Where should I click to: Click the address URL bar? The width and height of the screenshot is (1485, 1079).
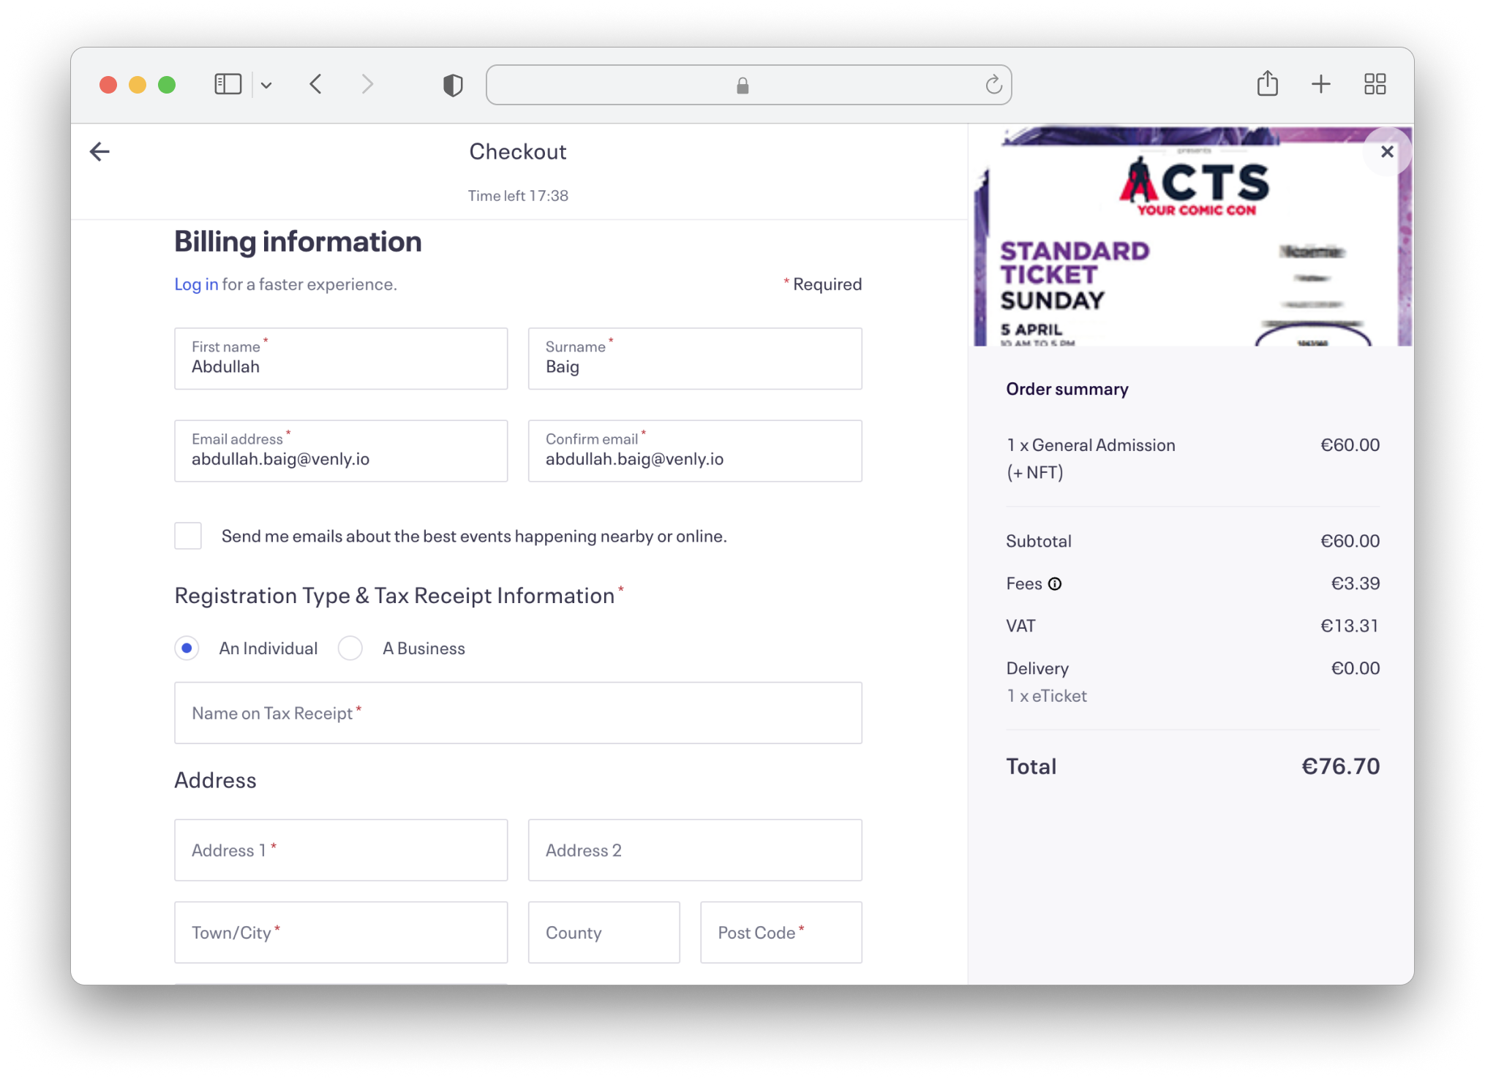[x=744, y=84]
